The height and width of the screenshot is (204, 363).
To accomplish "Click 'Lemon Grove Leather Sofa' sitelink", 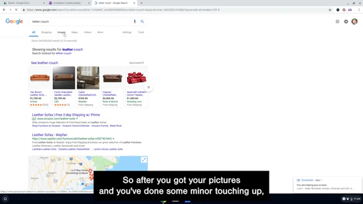I will [108, 149].
